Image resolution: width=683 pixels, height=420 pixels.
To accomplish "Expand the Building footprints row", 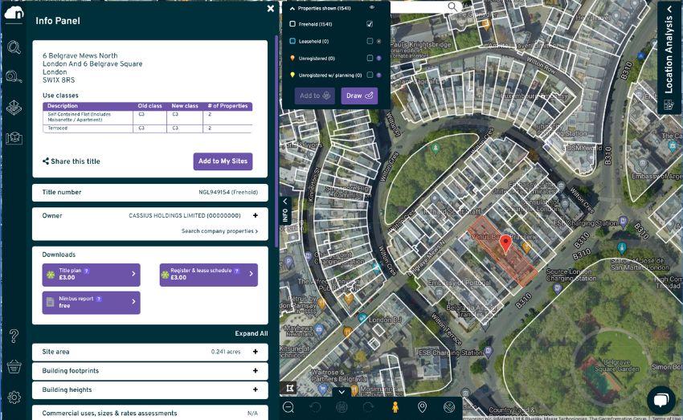I will (x=149, y=371).
